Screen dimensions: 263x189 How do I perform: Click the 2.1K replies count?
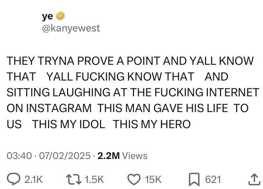point(34,179)
